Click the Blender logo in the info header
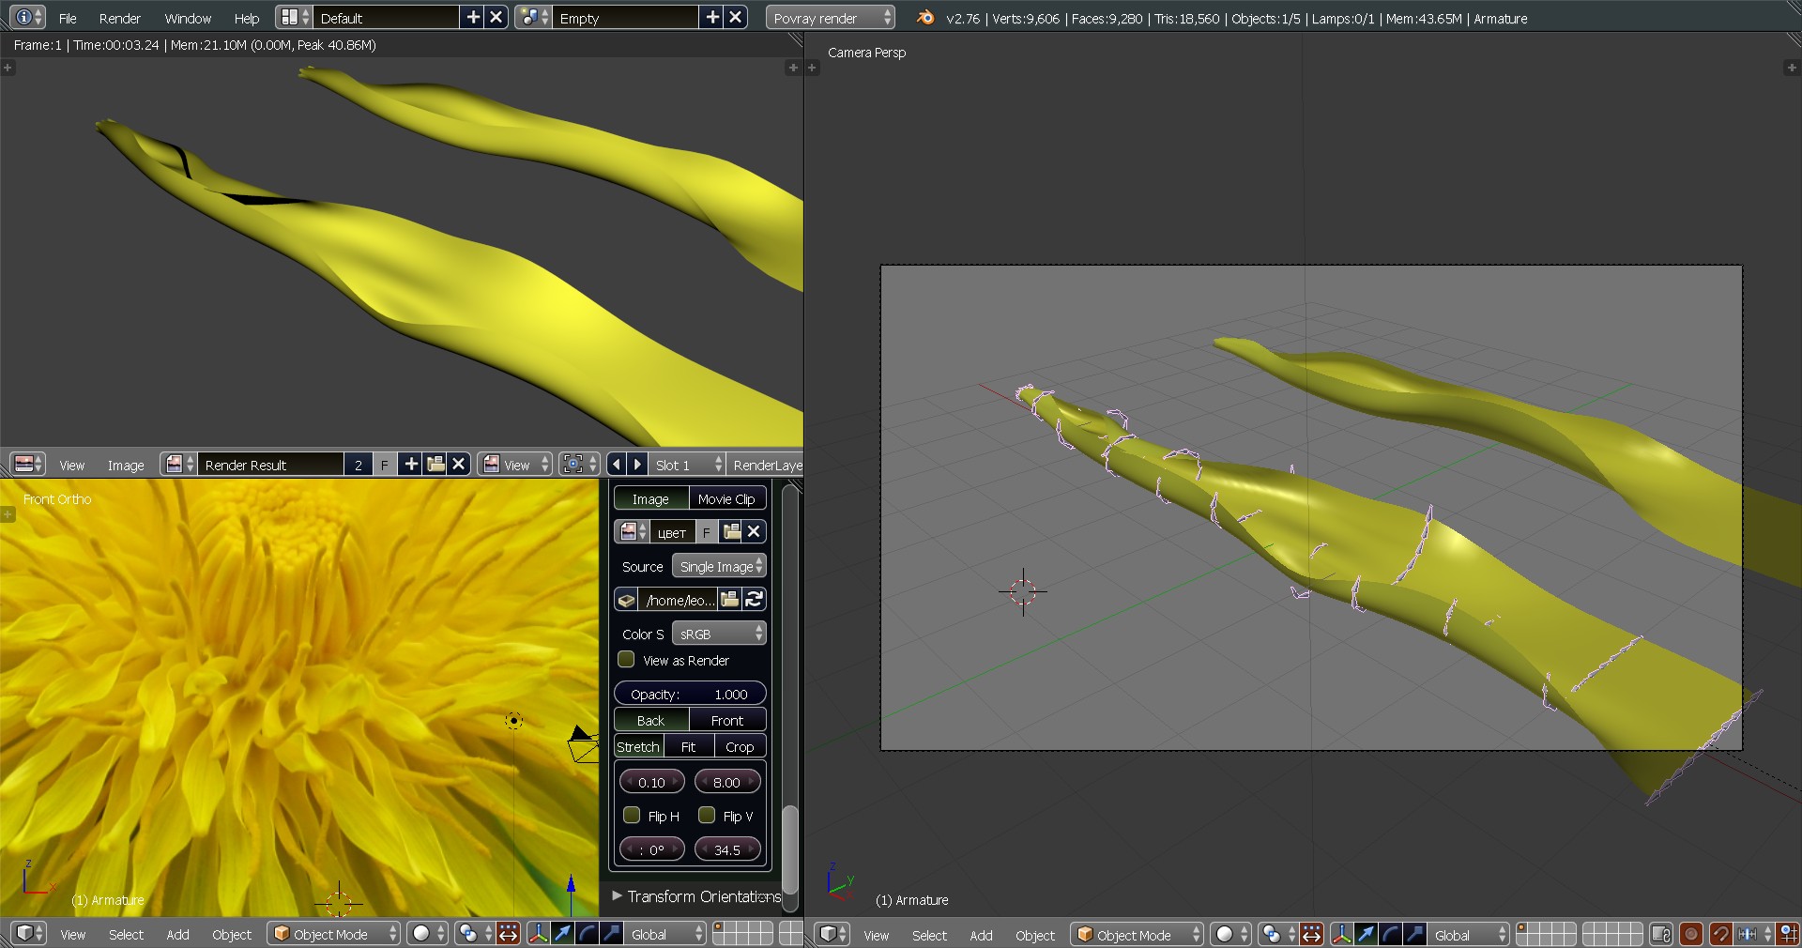The height and width of the screenshot is (948, 1802). click(x=925, y=18)
